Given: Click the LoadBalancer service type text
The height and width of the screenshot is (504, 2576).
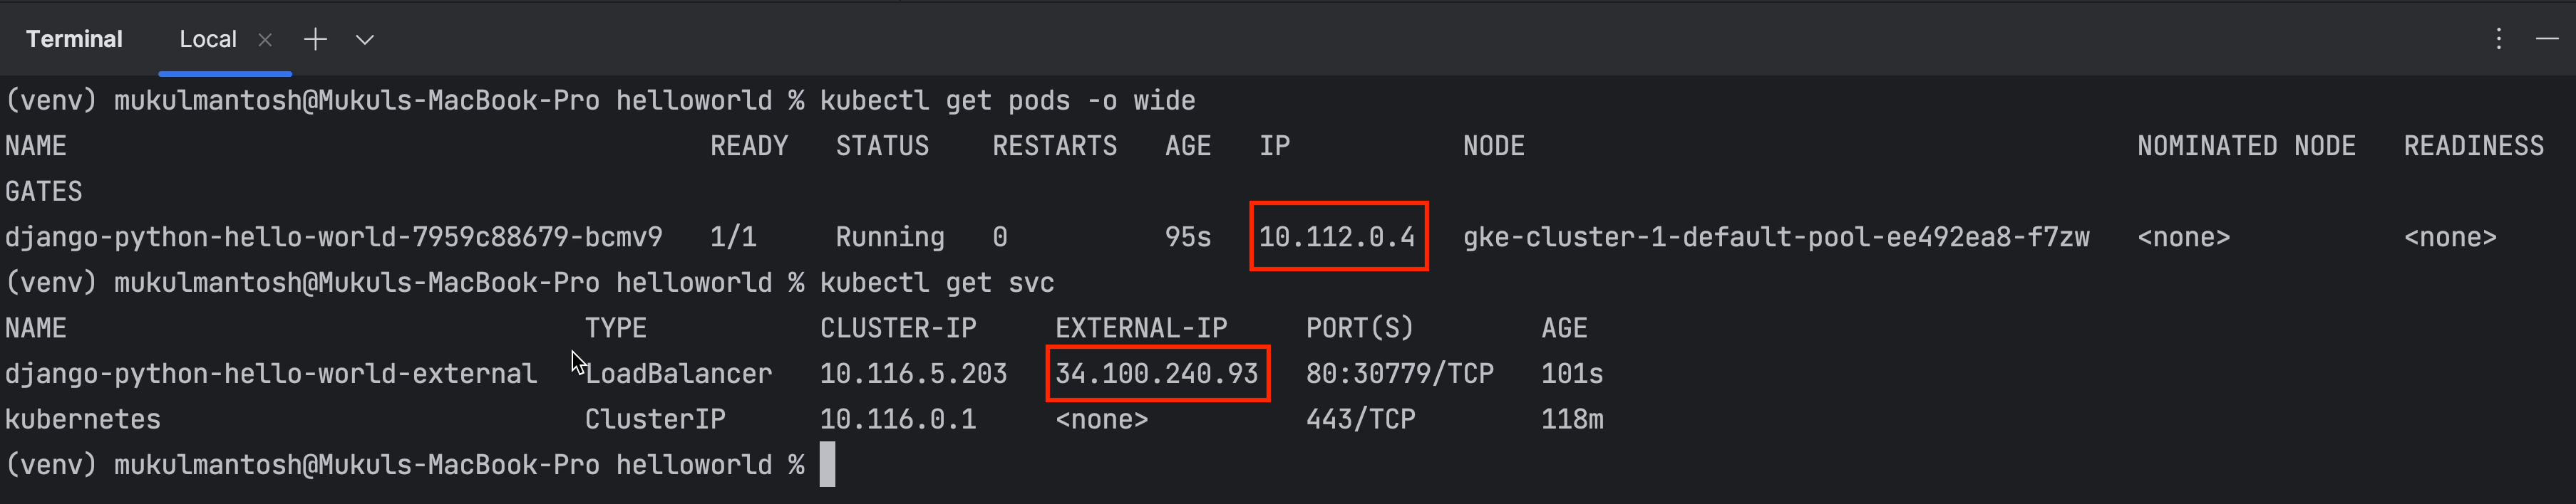Looking at the screenshot, I should [678, 373].
